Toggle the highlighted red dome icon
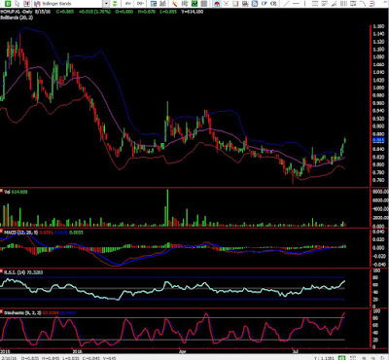Screen dimensions: 389x360 click(217, 4)
